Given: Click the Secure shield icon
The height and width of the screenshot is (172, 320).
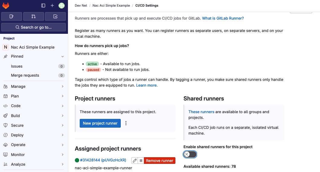Looking at the screenshot, I should 5,125.
